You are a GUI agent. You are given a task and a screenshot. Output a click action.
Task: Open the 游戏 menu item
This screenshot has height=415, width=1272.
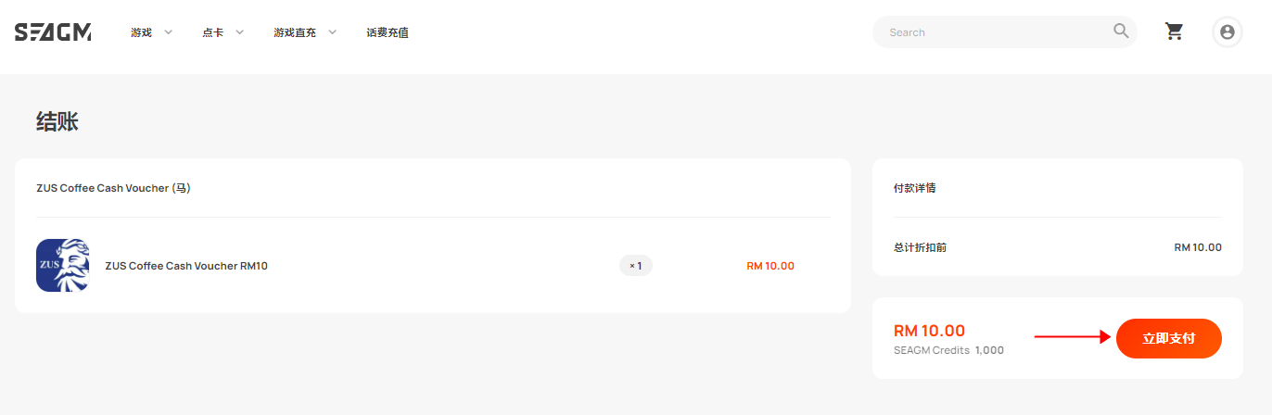pyautogui.click(x=141, y=32)
